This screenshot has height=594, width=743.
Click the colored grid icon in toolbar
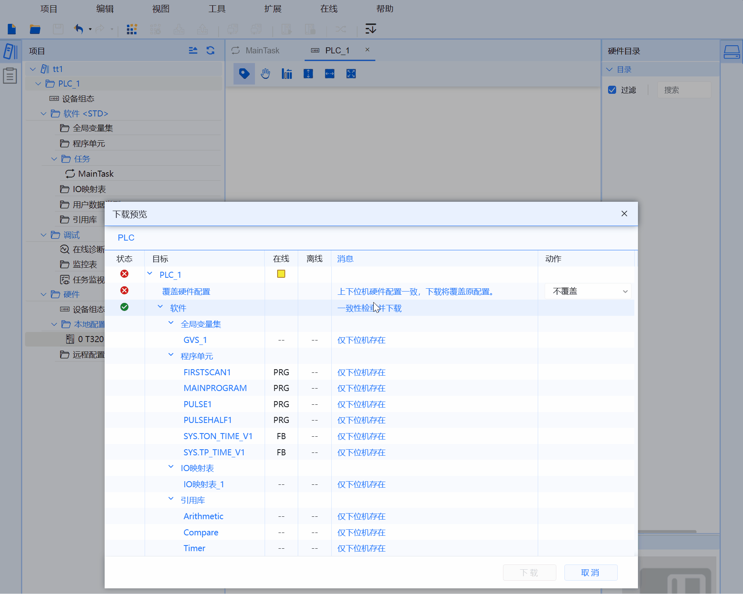(x=132, y=29)
